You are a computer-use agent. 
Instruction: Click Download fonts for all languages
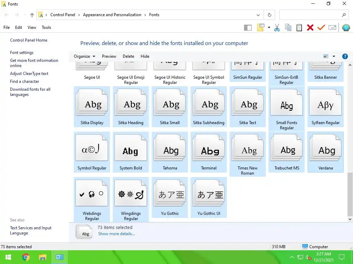click(x=30, y=92)
